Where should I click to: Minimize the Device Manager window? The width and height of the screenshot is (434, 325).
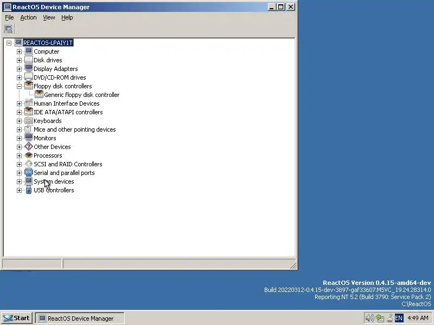coord(271,7)
